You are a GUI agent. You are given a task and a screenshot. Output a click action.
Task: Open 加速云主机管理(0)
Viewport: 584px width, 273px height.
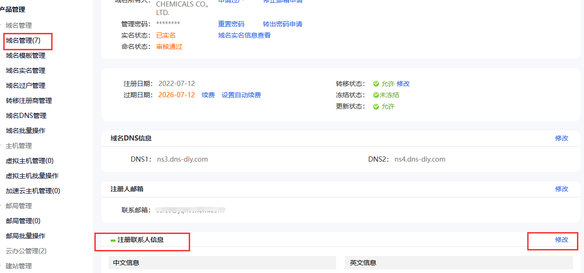coord(33,191)
